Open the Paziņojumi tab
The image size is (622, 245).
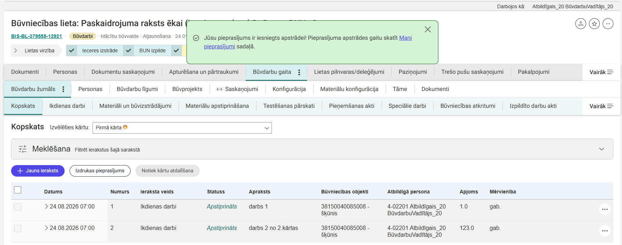tap(413, 72)
